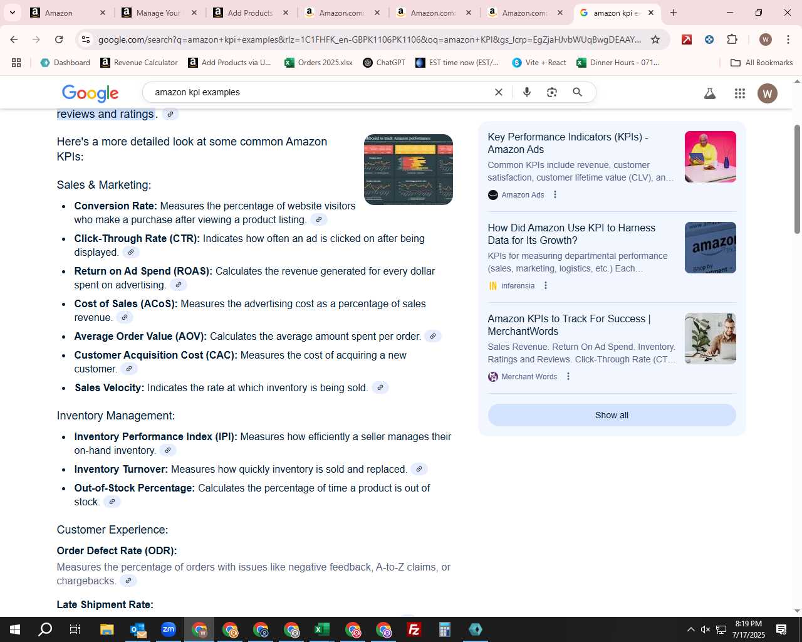Open Orders 2025.xlsx bookmark

coord(318,63)
